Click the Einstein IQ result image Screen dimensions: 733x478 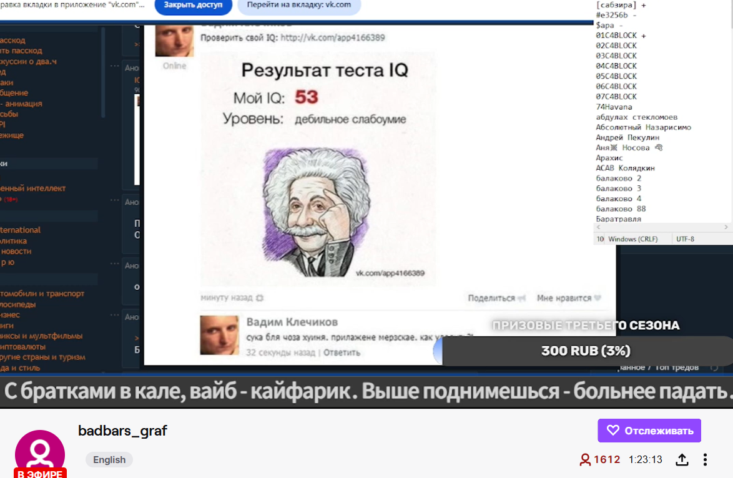point(318,168)
